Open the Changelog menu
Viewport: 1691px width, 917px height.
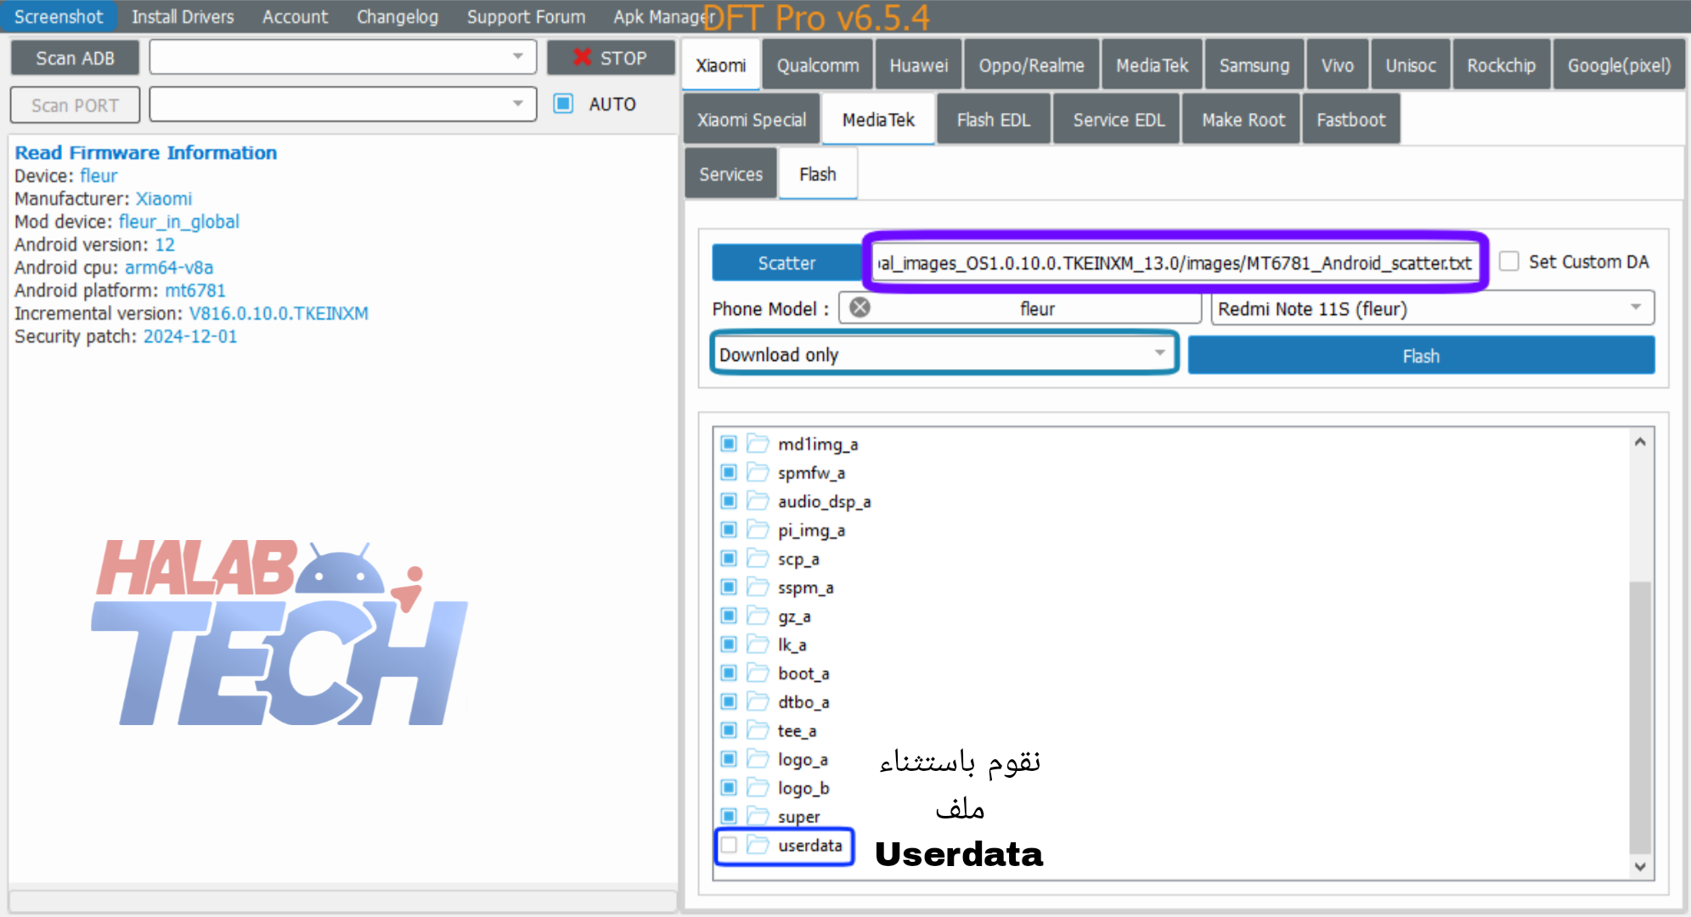coord(397,16)
